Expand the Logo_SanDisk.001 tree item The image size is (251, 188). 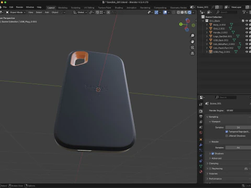[x=207, y=36]
